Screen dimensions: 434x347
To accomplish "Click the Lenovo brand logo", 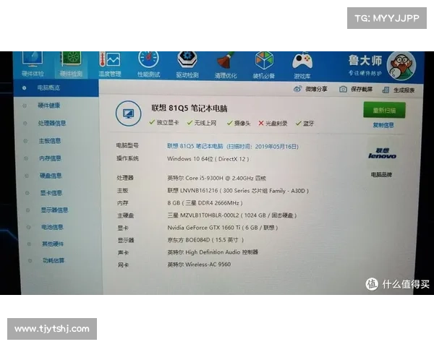I will tap(382, 153).
